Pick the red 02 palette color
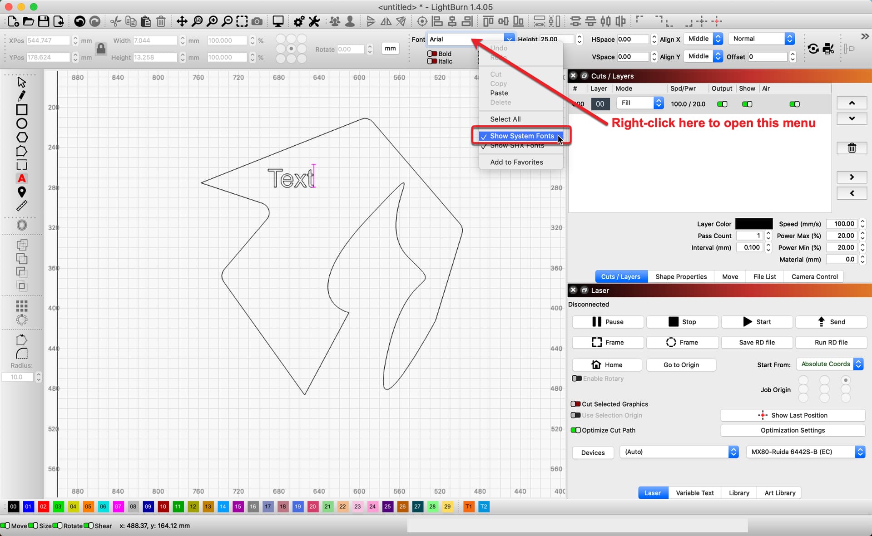 coord(43,506)
